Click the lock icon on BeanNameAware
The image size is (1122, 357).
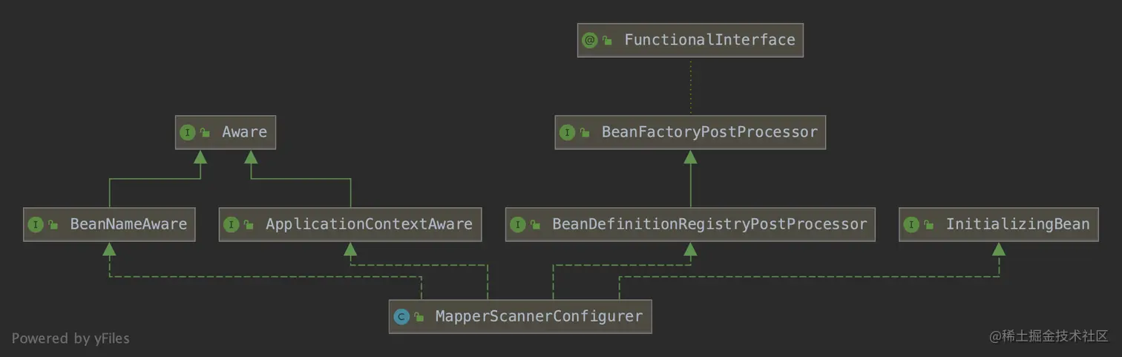point(53,225)
